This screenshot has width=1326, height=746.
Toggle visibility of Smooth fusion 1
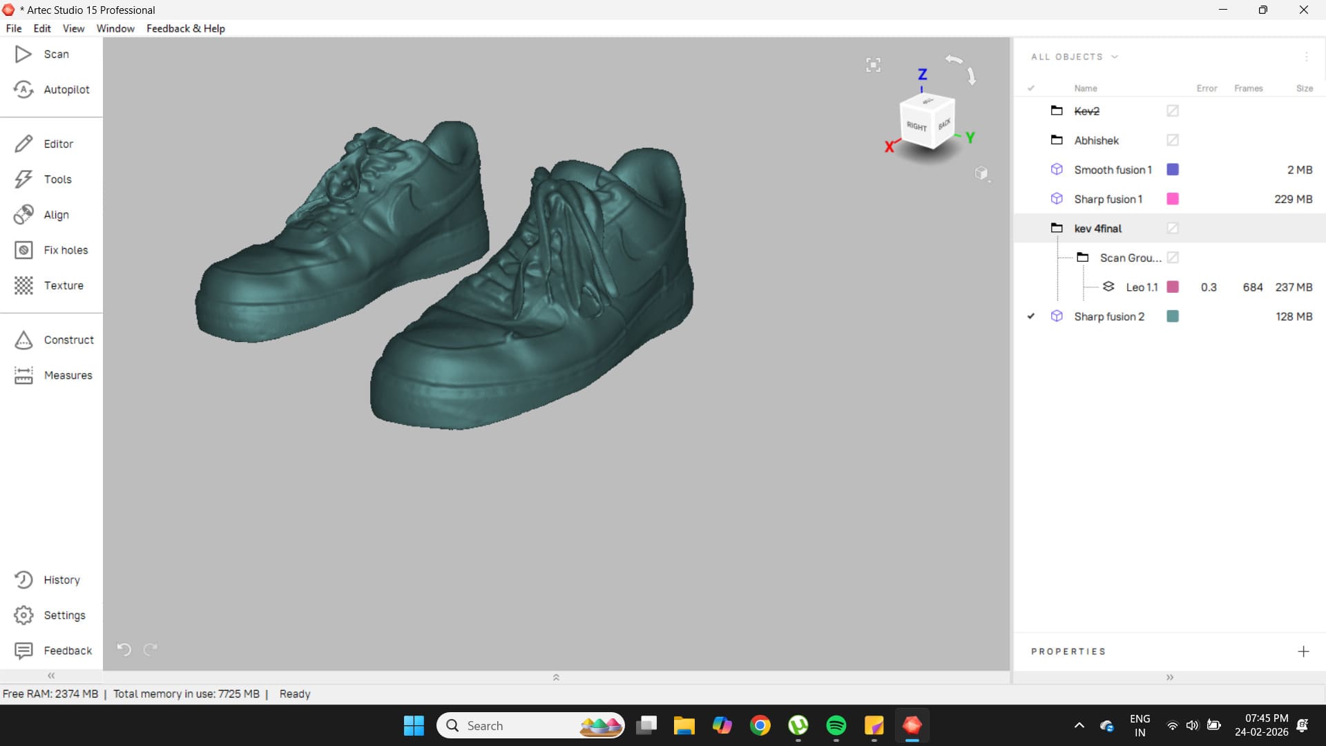pos(1031,170)
